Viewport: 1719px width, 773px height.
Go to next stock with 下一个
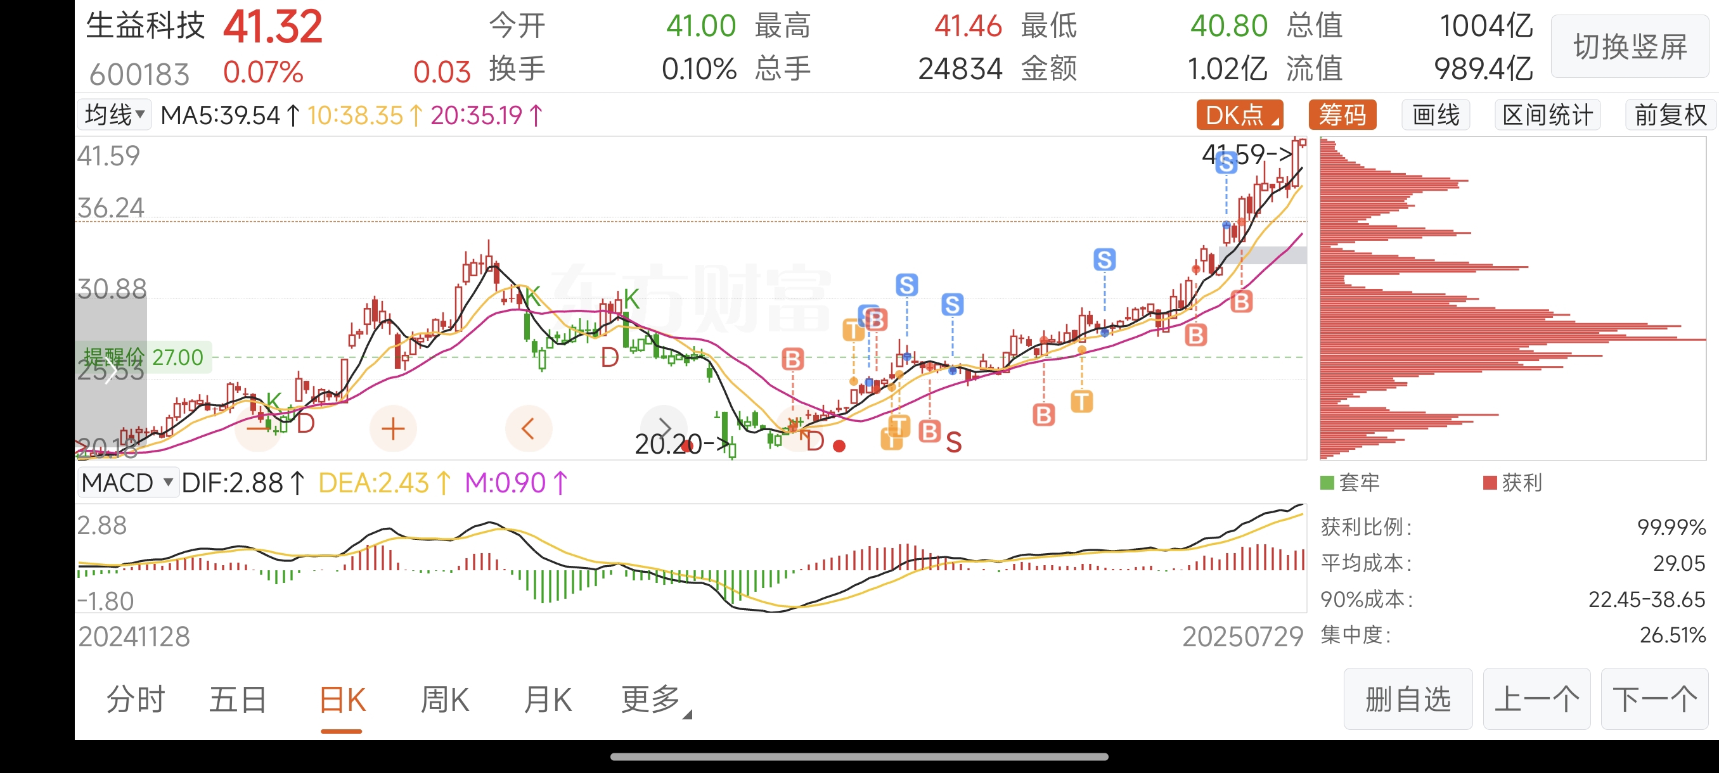[1654, 699]
